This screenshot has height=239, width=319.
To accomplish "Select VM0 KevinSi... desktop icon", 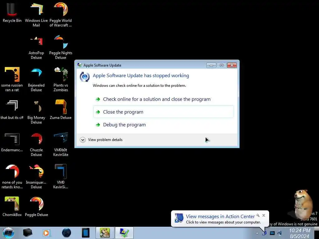I will click(61, 177).
